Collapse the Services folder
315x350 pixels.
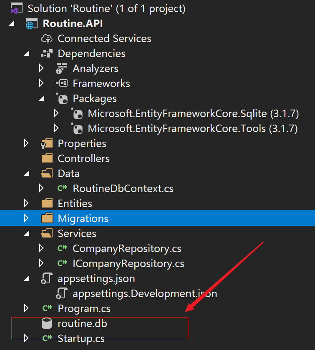pos(27,234)
